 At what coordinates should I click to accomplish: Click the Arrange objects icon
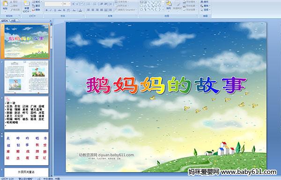[169, 5]
